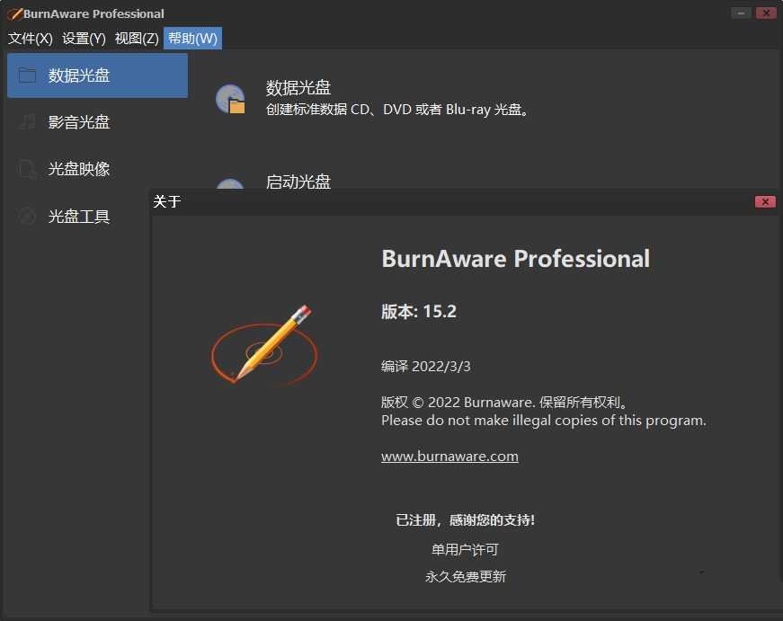This screenshot has height=621, width=783.
Task: Choose the 启动光盘 project title
Action: (x=298, y=182)
